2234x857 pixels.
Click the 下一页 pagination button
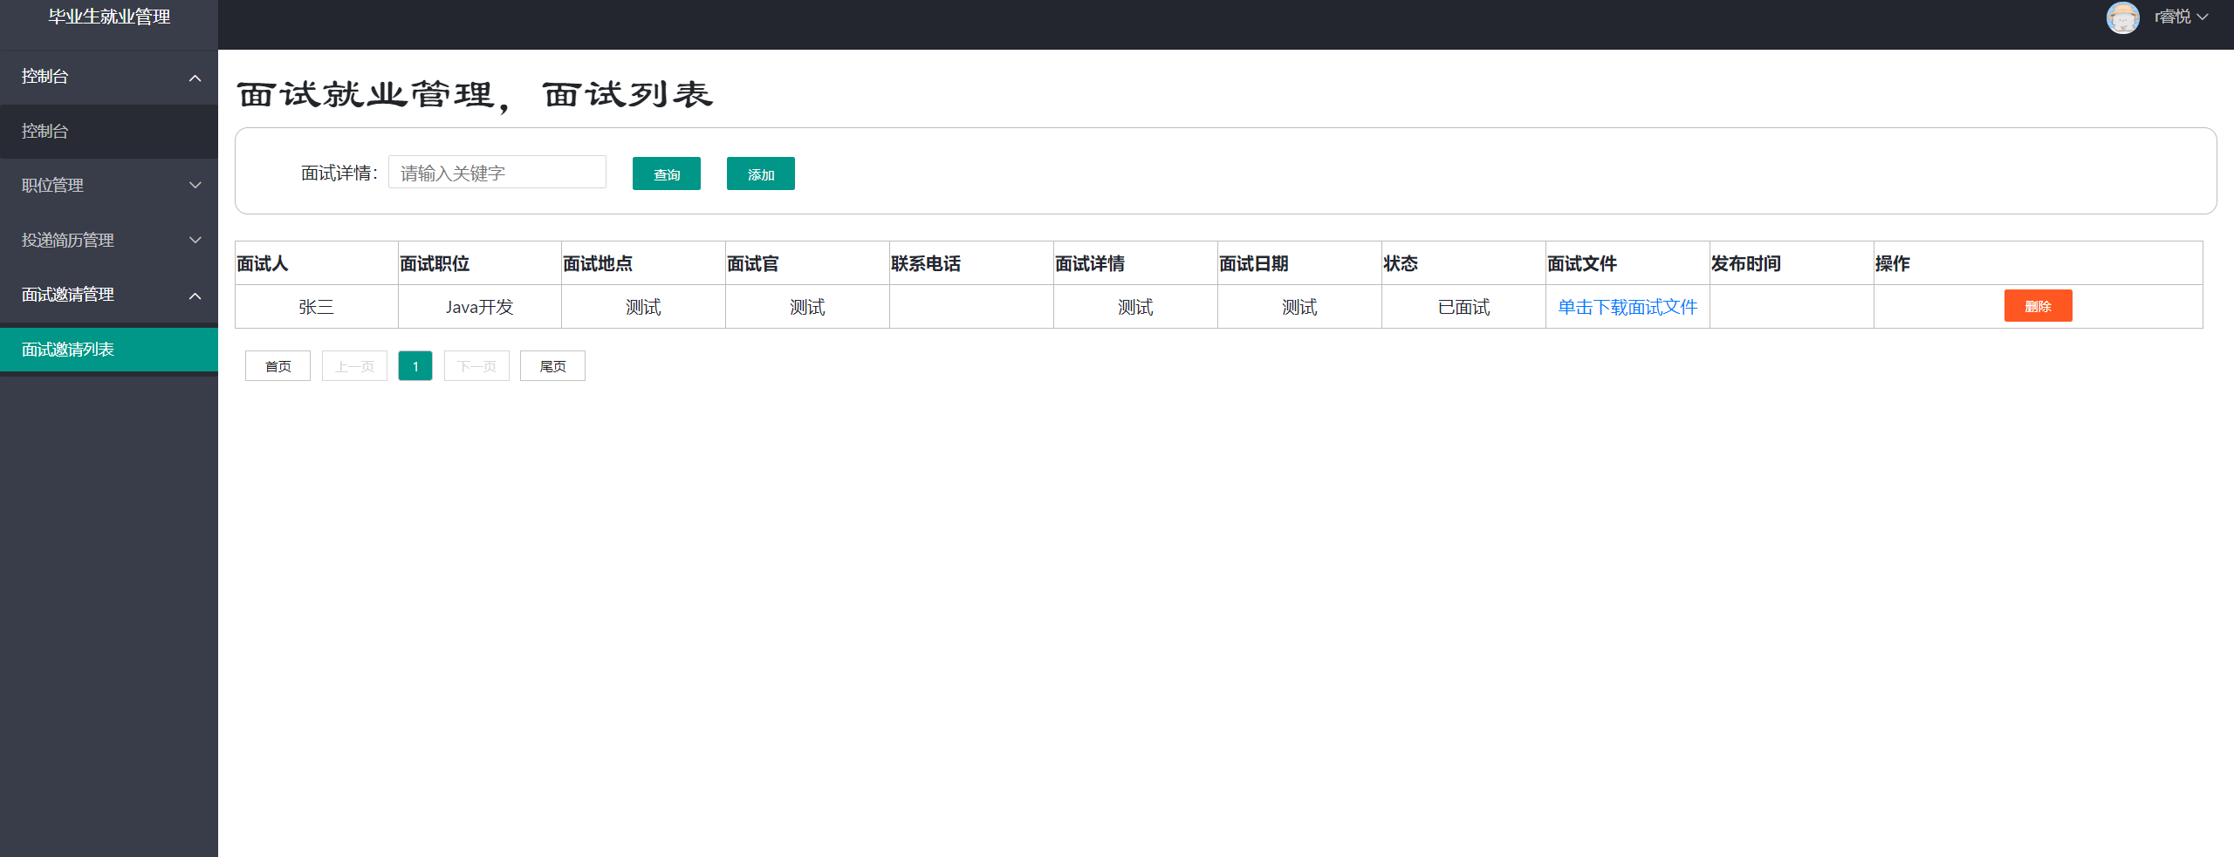click(476, 366)
